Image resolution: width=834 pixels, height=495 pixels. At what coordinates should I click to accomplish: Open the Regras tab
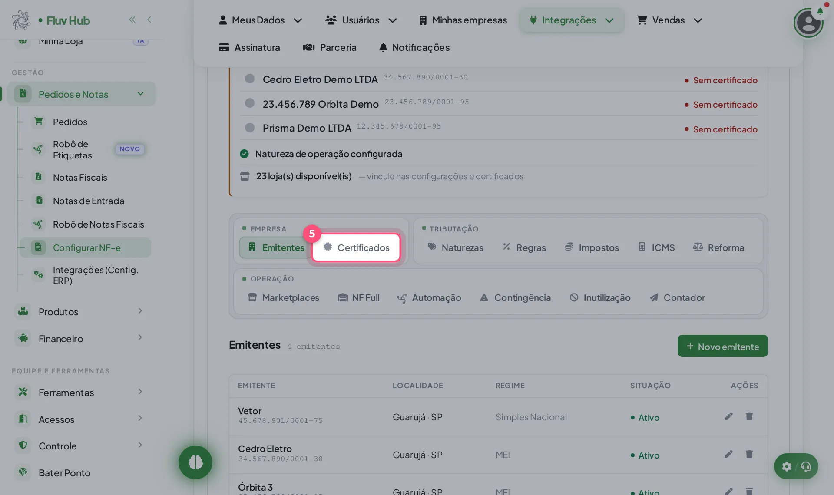pyautogui.click(x=524, y=247)
